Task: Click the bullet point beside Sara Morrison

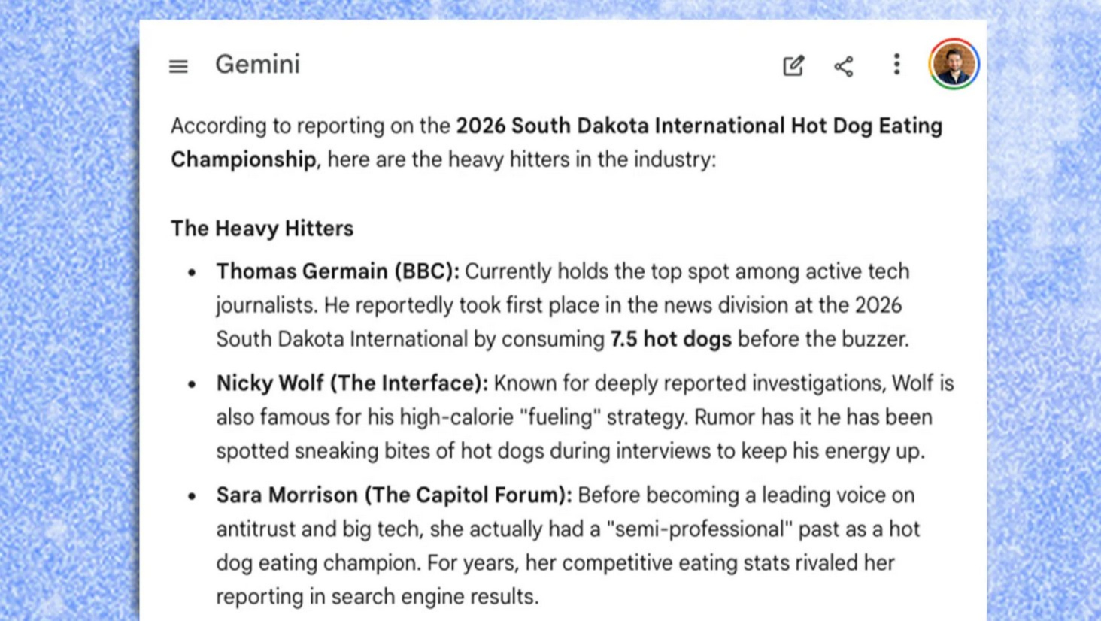Action: (x=193, y=496)
